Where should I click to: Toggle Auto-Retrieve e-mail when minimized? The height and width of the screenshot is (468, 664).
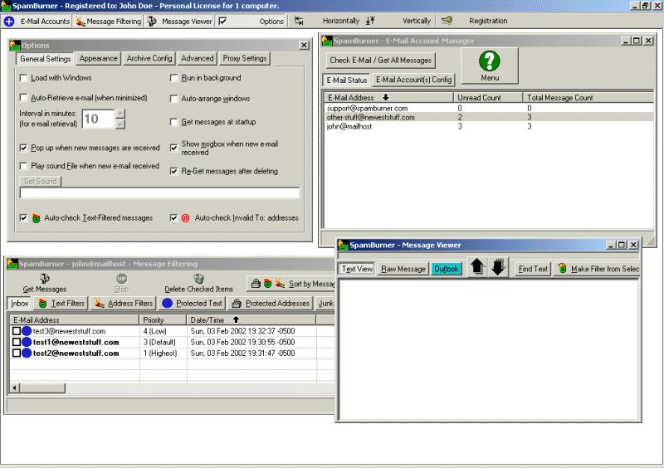[x=24, y=98]
